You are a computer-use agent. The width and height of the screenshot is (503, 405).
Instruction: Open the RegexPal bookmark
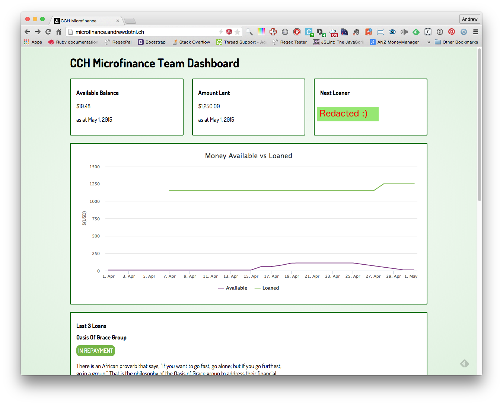click(x=118, y=42)
